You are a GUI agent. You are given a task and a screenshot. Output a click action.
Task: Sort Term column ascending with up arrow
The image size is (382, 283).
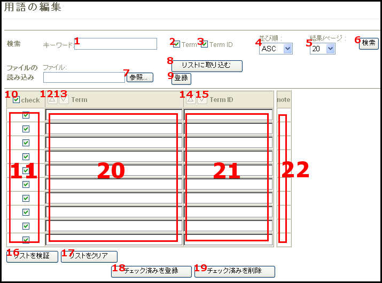point(52,100)
